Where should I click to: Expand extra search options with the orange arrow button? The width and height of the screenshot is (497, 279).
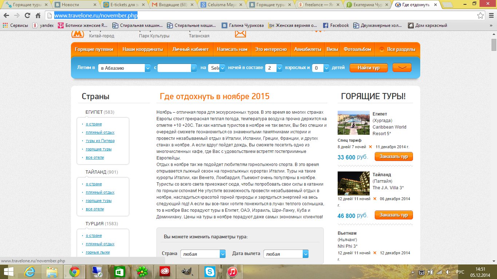click(402, 68)
